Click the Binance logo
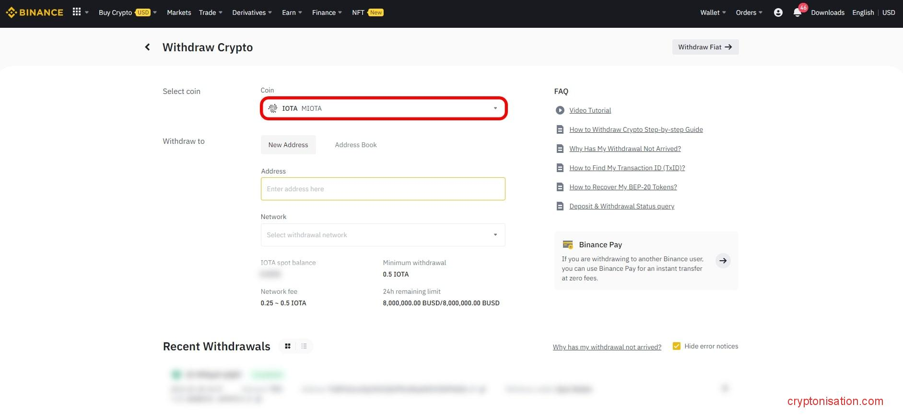 pyautogui.click(x=35, y=12)
